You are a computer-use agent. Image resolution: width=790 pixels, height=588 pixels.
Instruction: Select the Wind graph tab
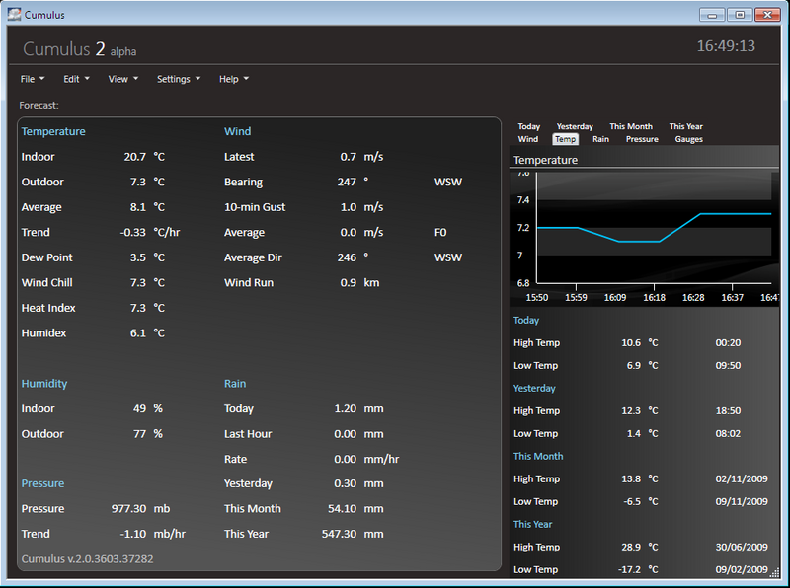coord(528,139)
